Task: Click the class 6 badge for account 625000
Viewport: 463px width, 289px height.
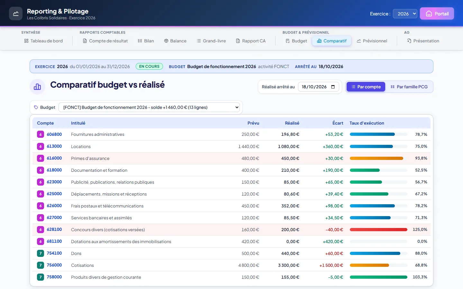Action: click(x=41, y=194)
